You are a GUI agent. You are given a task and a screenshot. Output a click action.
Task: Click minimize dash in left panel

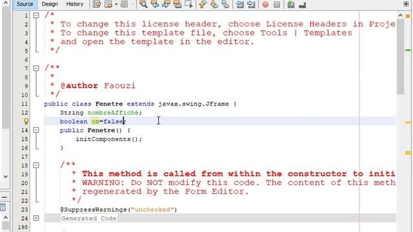click(x=5, y=197)
